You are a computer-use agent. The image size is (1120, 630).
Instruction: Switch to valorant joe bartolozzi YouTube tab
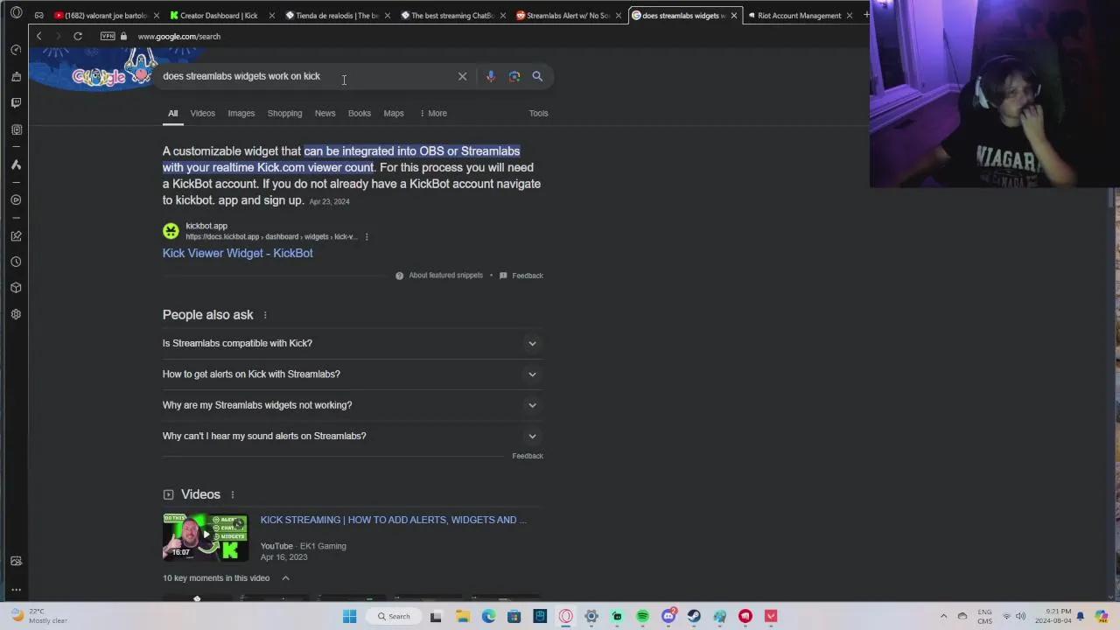[x=100, y=15]
